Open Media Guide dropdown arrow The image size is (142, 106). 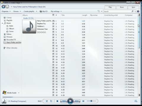(19, 93)
